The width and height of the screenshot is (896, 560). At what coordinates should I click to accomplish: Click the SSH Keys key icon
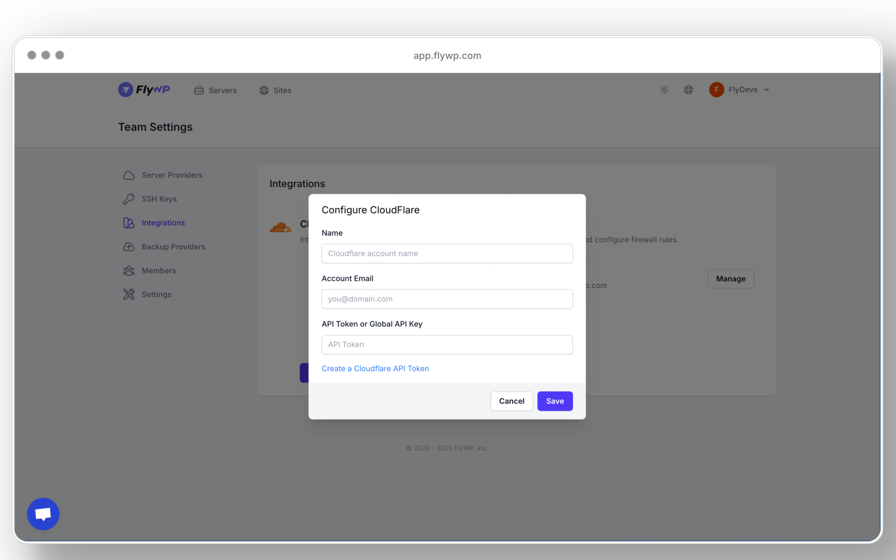click(129, 199)
